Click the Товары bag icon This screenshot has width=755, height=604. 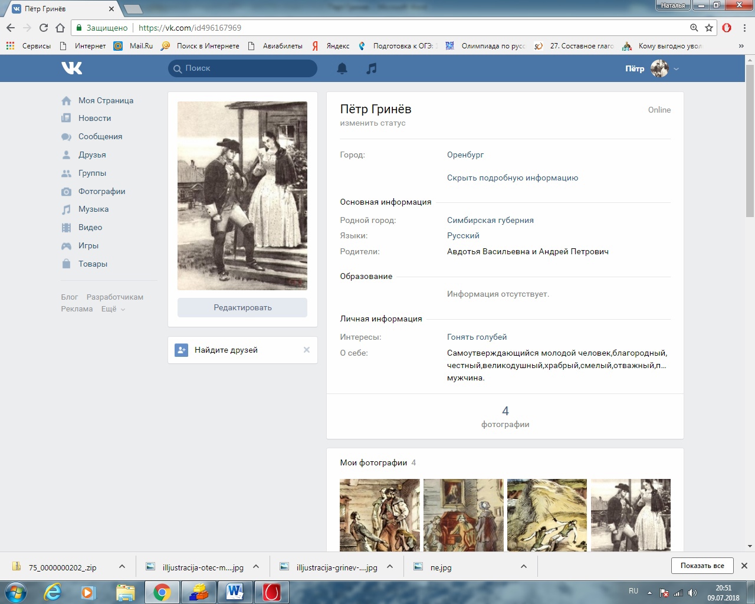click(66, 264)
